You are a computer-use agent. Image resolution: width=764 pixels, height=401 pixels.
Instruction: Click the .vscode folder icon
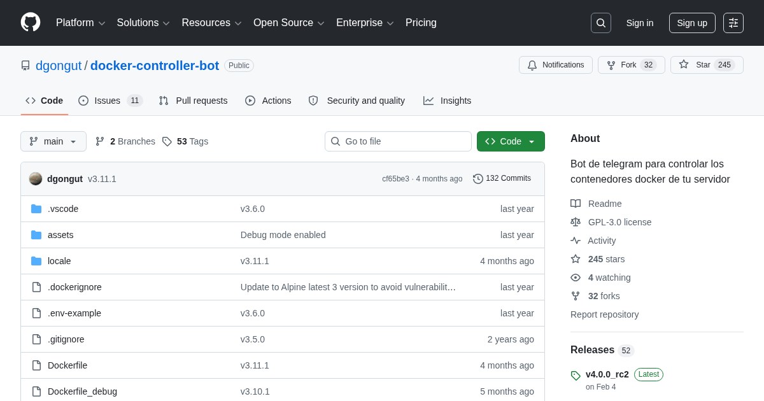(36, 209)
